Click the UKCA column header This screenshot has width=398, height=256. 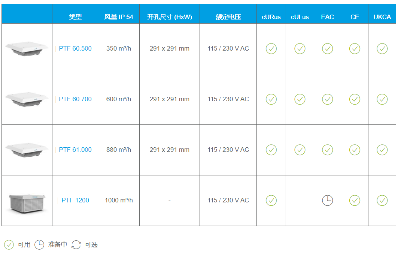pos(382,17)
